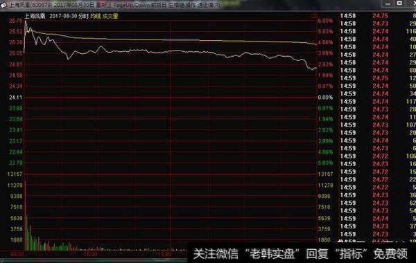Click the 25.52 price axis label
This screenshot has height=263, width=416.
point(16,32)
